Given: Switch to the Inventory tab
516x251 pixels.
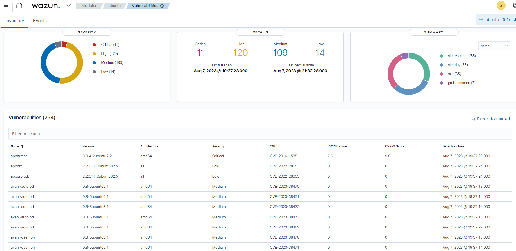Looking at the screenshot, I should pyautogui.click(x=15, y=21).
